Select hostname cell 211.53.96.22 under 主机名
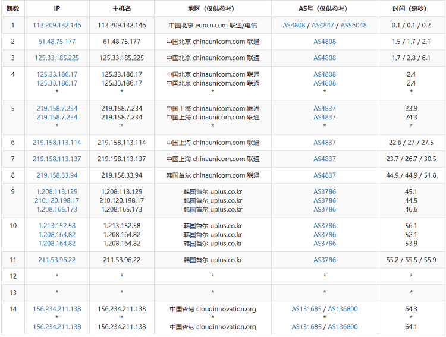 [x=122, y=260]
